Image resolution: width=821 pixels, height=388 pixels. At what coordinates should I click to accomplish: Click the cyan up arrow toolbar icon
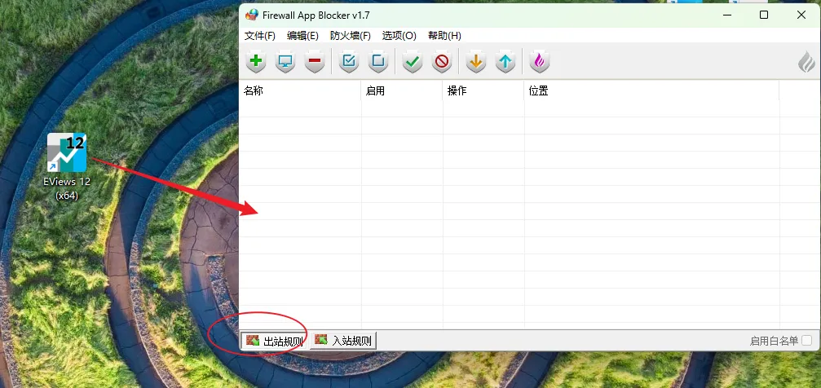(505, 62)
